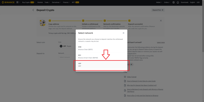This screenshot has width=204, height=102.
Task: Change the English language setting
Action: click(x=192, y=2)
